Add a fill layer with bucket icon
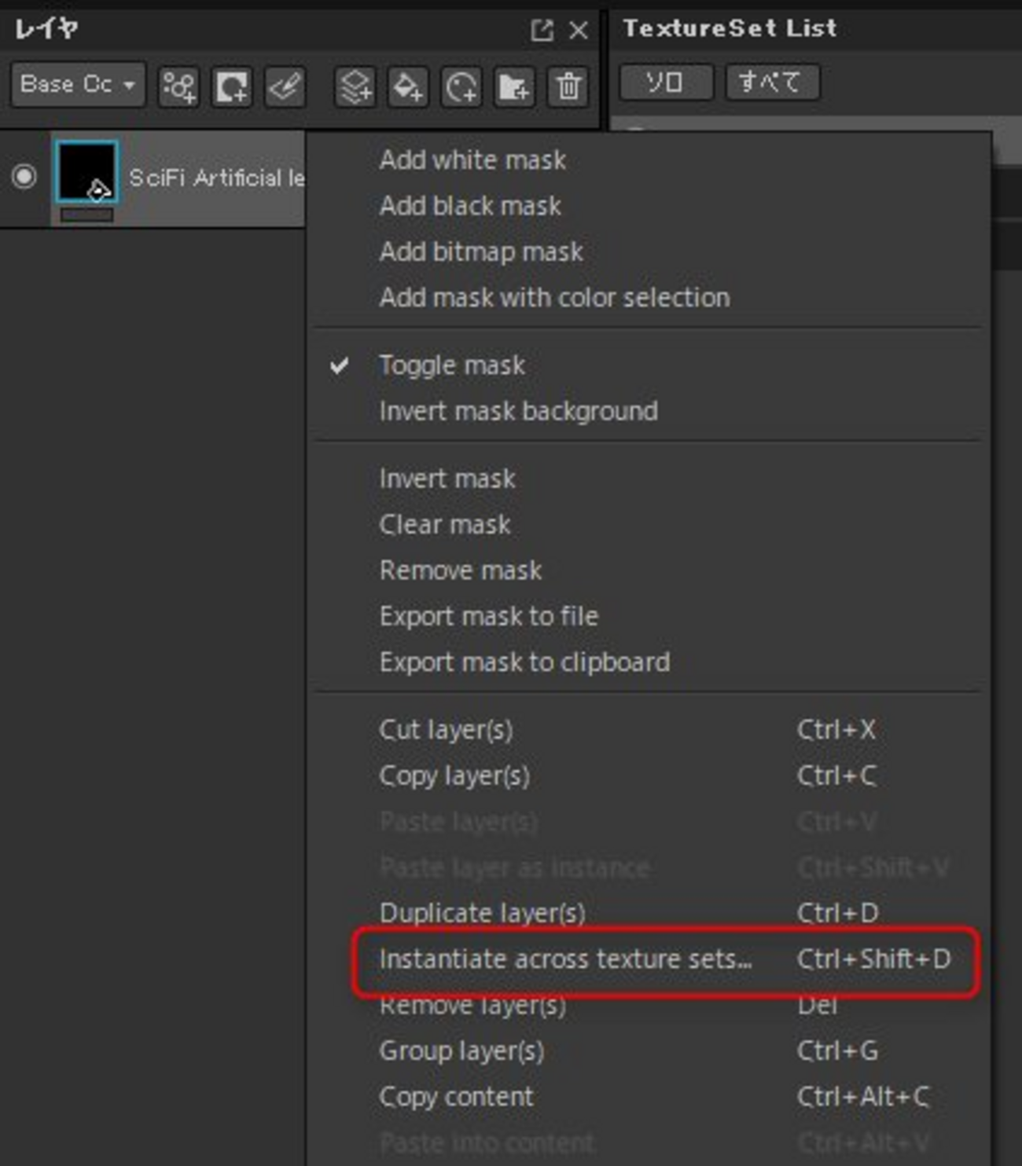Screen dimensions: 1022x1166 [x=408, y=86]
